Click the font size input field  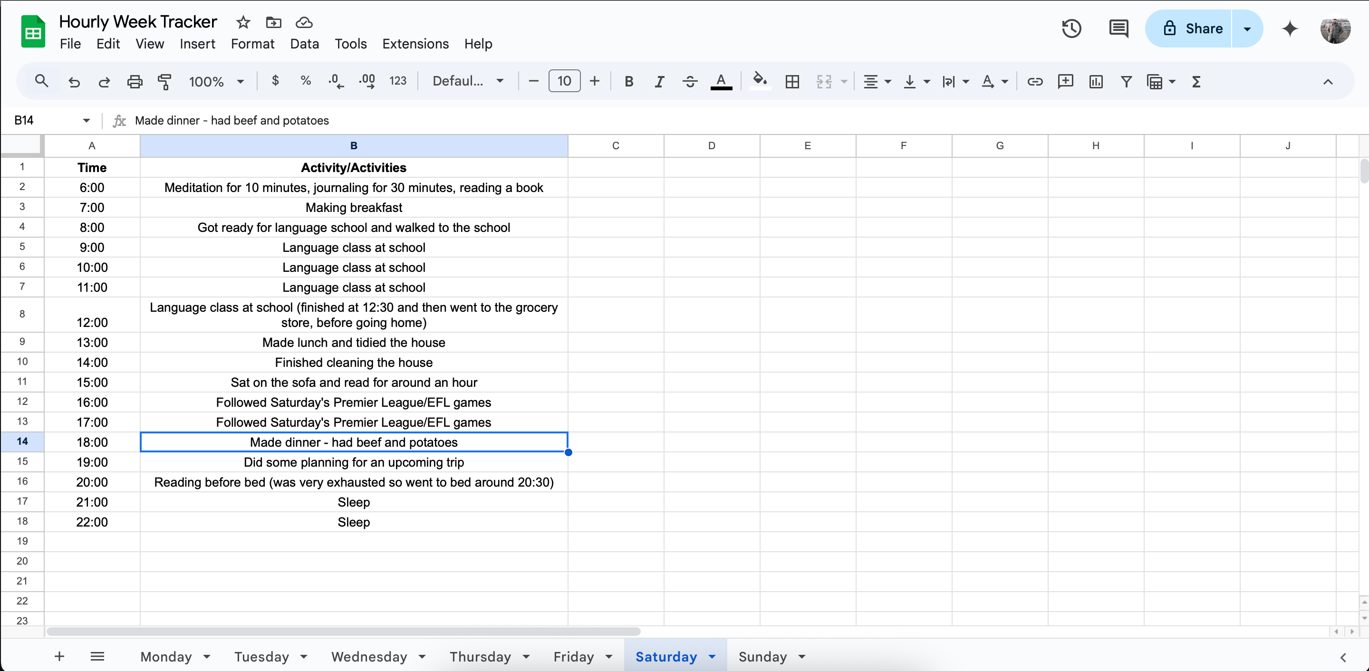(564, 81)
